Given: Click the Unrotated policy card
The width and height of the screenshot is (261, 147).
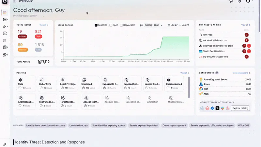Looking at the screenshot, I should pyautogui.click(x=89, y=84).
